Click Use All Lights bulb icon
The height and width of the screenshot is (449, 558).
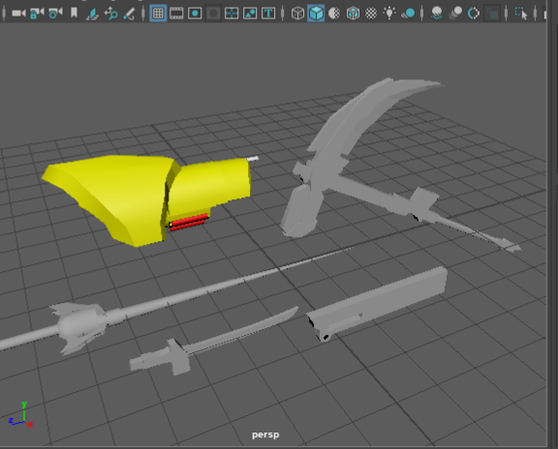point(389,14)
